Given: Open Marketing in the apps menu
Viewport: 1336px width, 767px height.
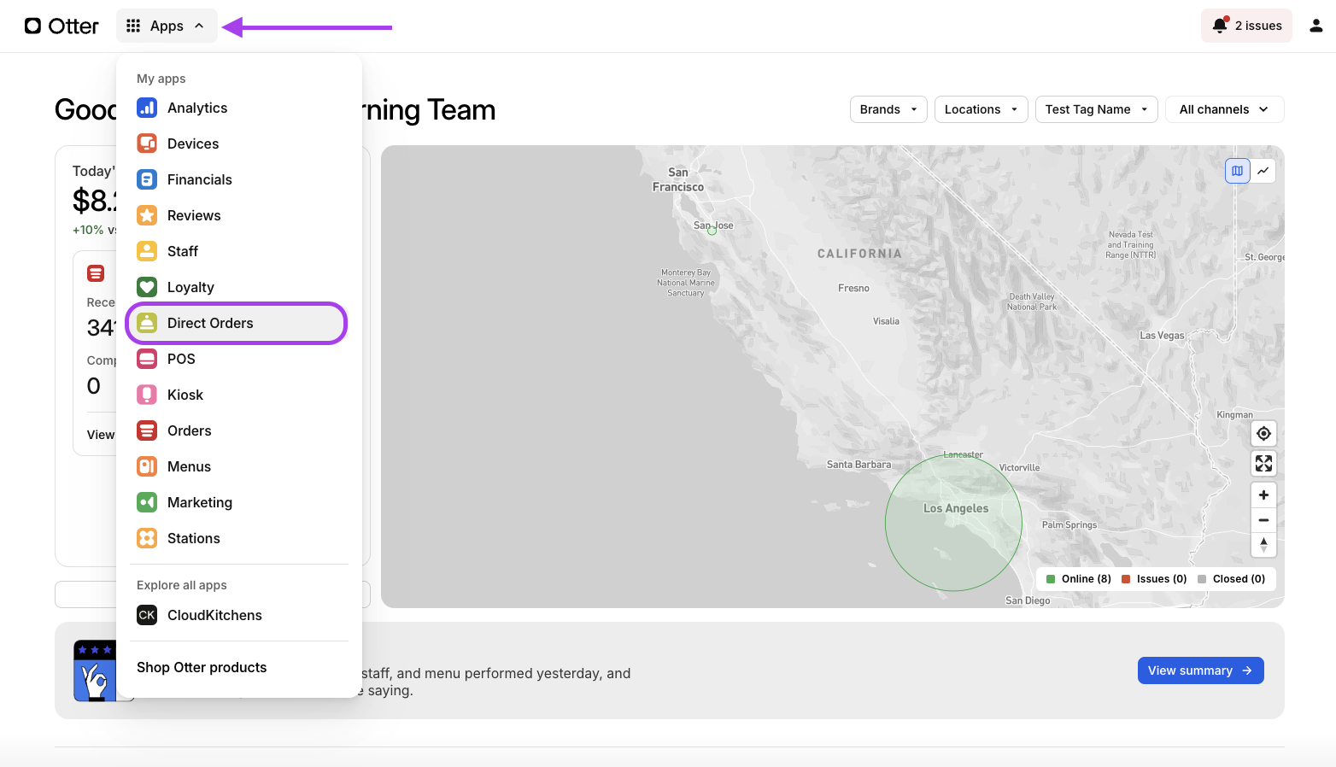Looking at the screenshot, I should pos(200,502).
